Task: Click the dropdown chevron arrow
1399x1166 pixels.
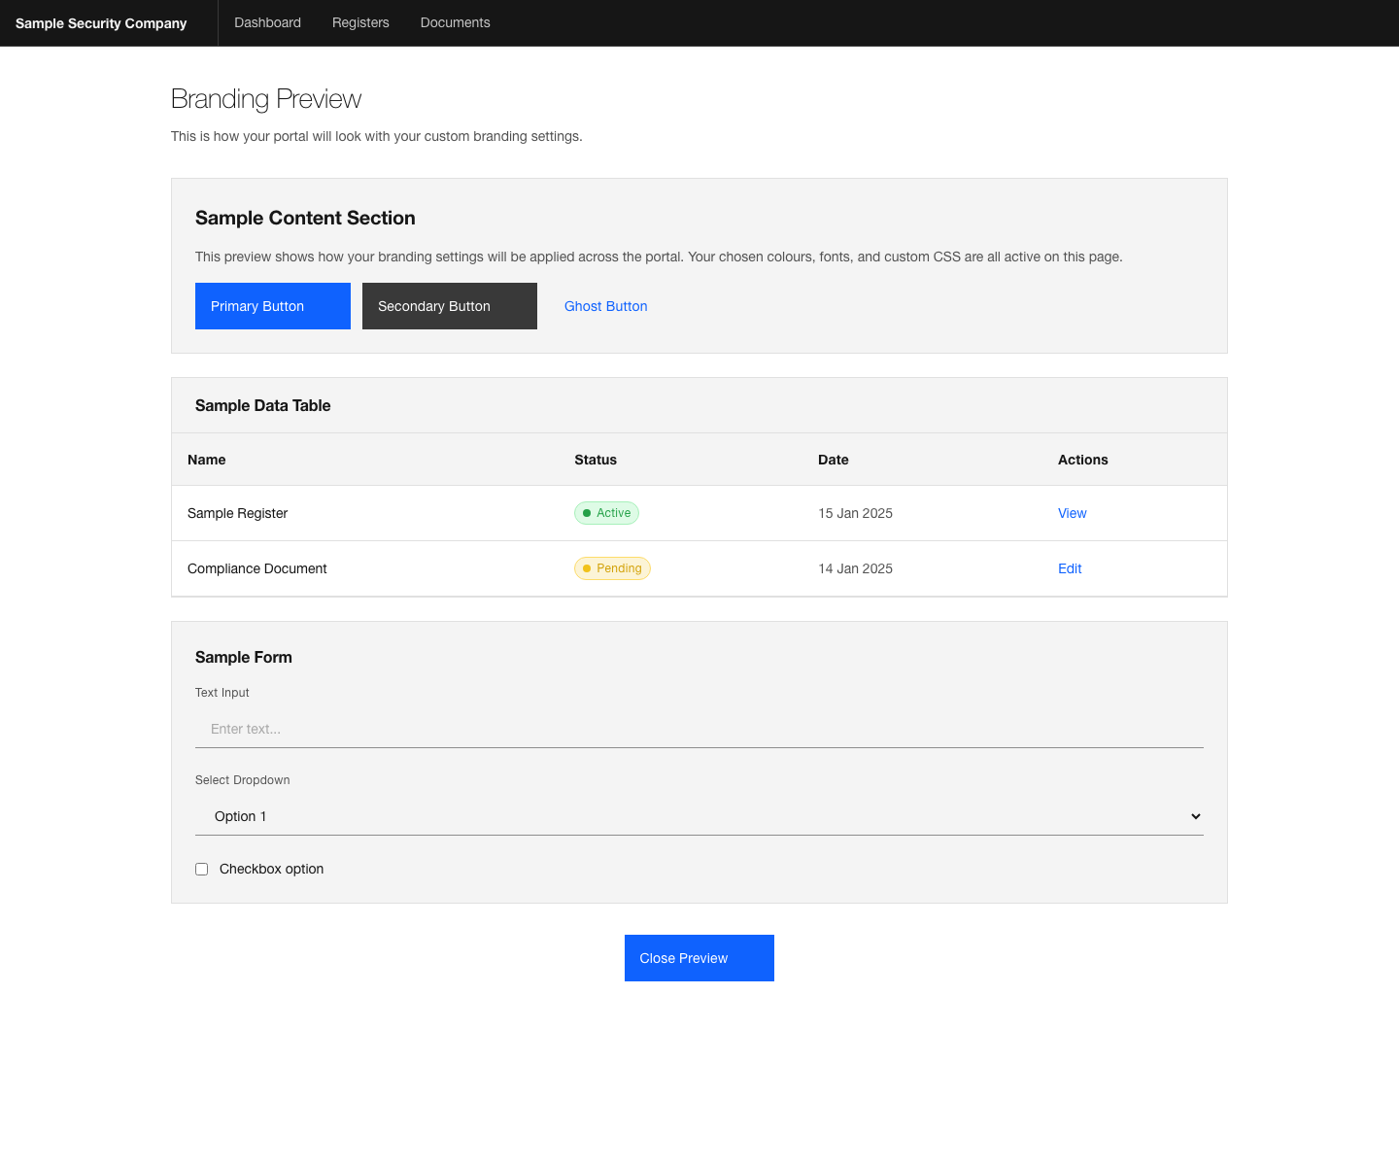Action: pos(1195,816)
